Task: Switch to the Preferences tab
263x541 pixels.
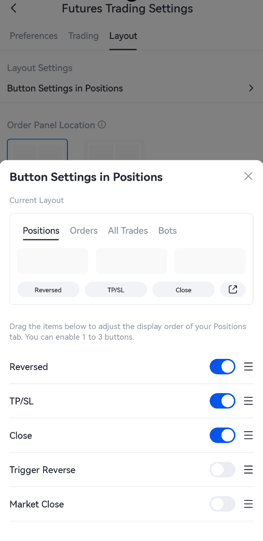Action: pos(34,36)
